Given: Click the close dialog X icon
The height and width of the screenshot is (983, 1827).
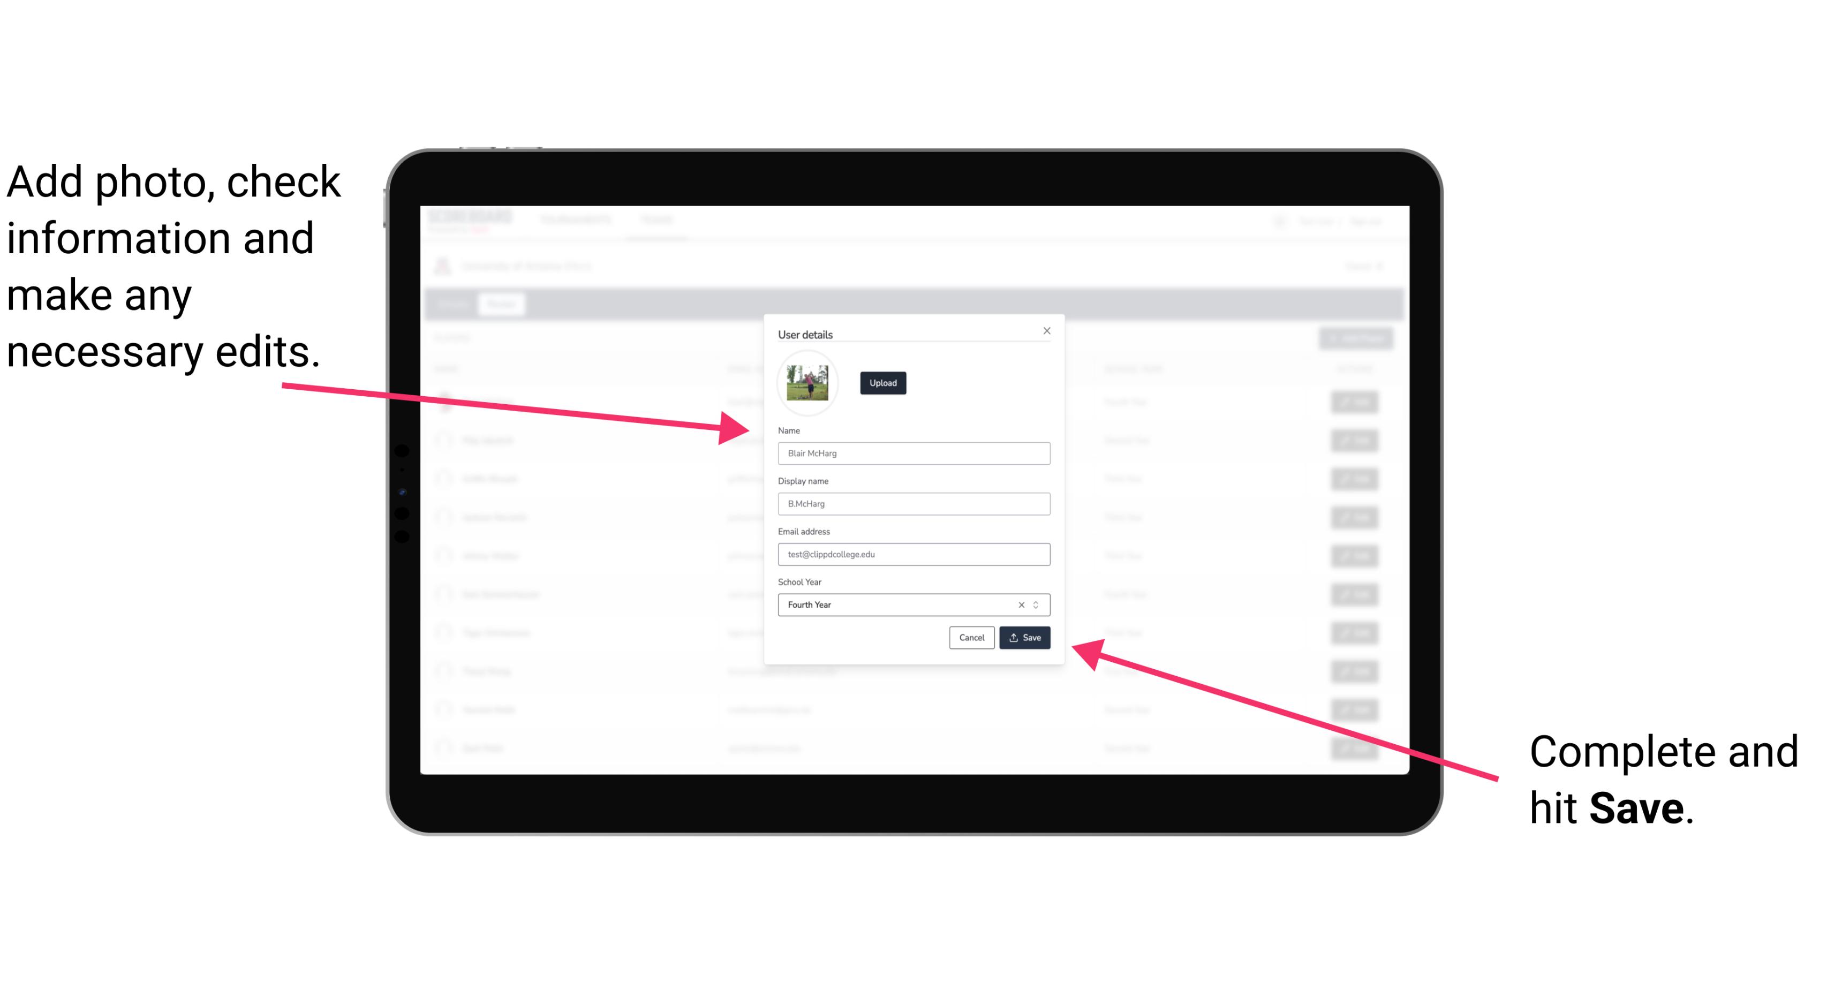Looking at the screenshot, I should click(x=1047, y=330).
